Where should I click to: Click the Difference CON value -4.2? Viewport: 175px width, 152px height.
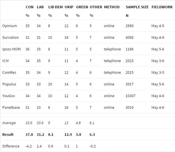[x=28, y=146]
